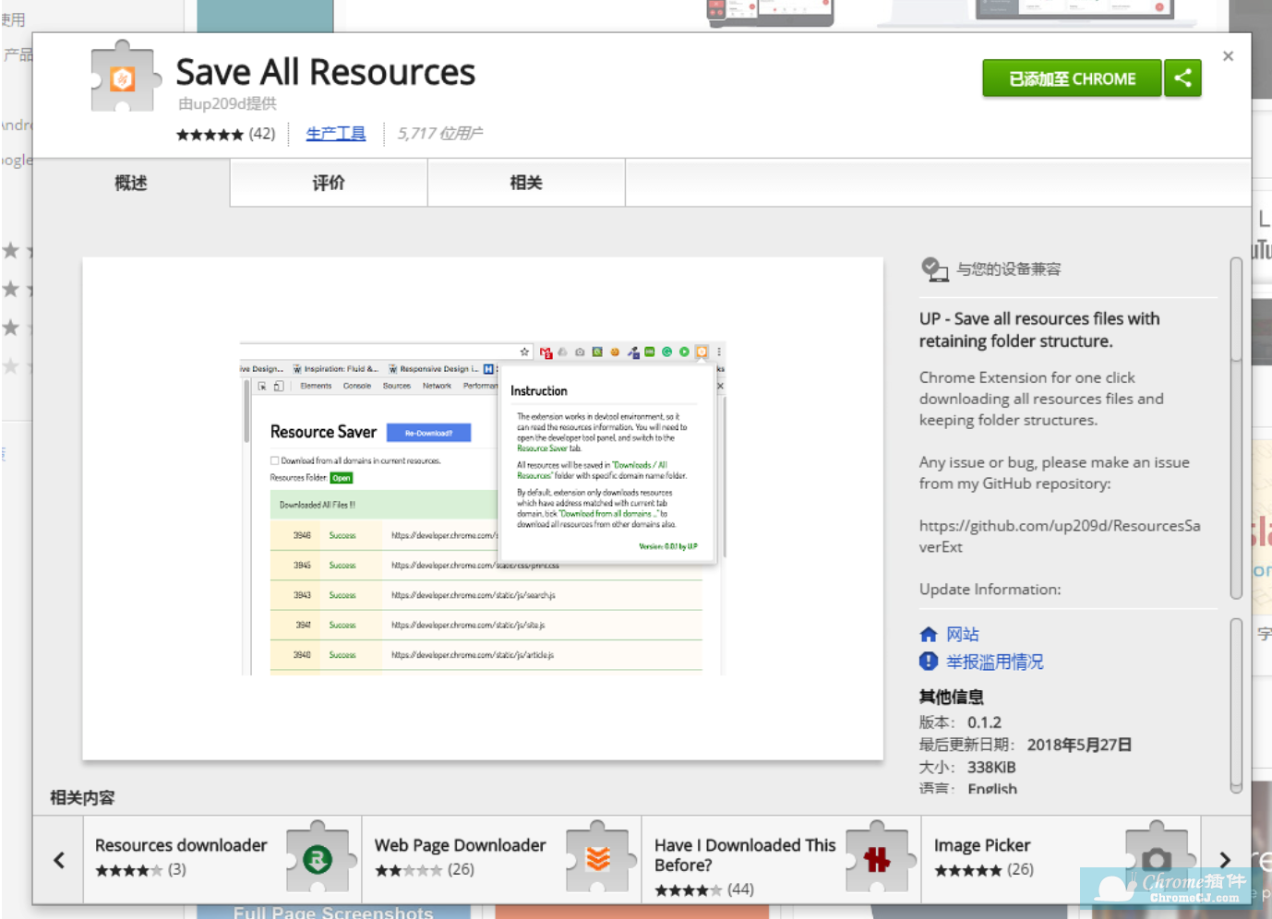This screenshot has width=1272, height=919.
Task: Click the 举报滥用情况 link
Action: coord(995,662)
